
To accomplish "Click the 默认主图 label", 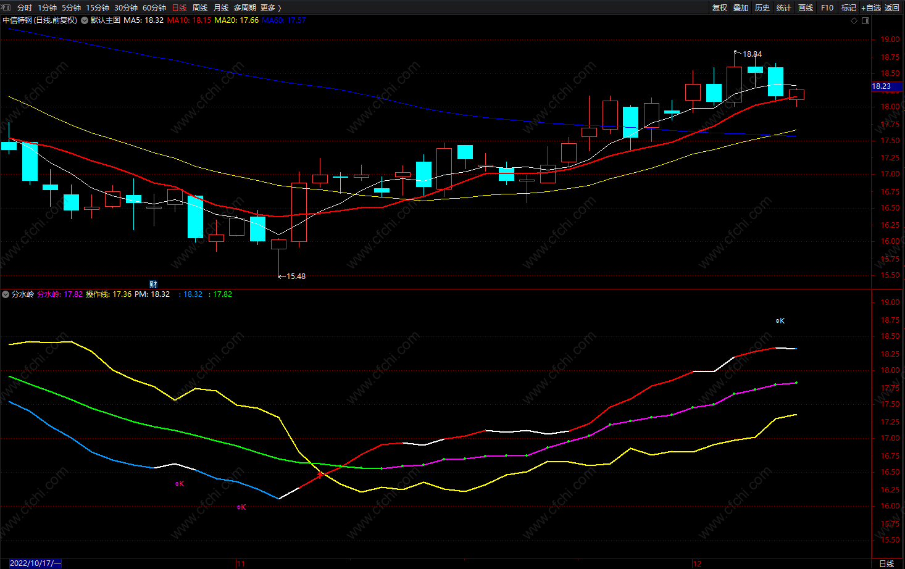I will (106, 20).
